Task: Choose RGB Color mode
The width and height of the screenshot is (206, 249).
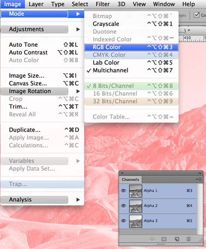Action: click(x=131, y=47)
